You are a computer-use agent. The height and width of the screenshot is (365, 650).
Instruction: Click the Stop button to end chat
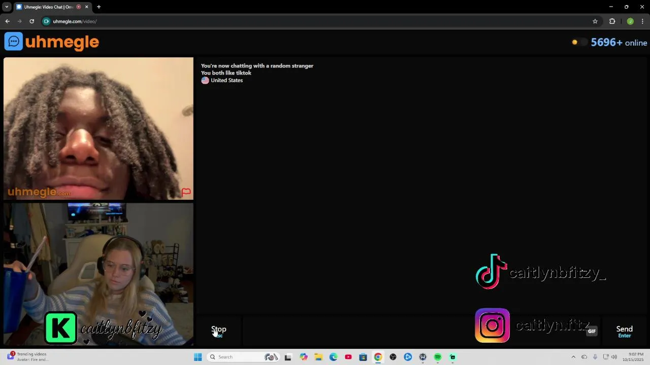pyautogui.click(x=219, y=332)
